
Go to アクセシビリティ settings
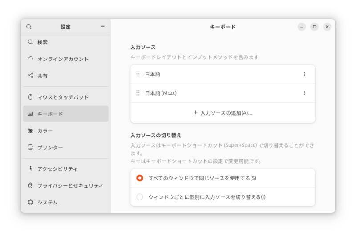(65, 169)
